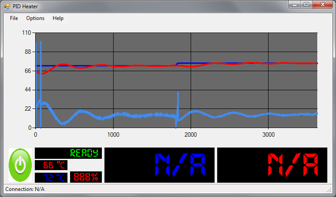This screenshot has height=197, width=336.
Task: Open the File menu
Action: [x=14, y=18]
